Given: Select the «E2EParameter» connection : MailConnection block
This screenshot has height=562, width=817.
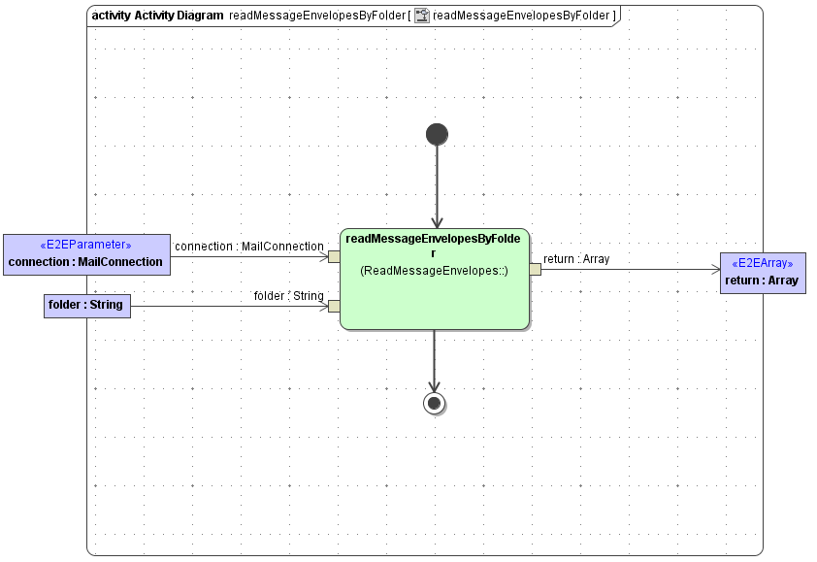Looking at the screenshot, I should coord(86,253).
